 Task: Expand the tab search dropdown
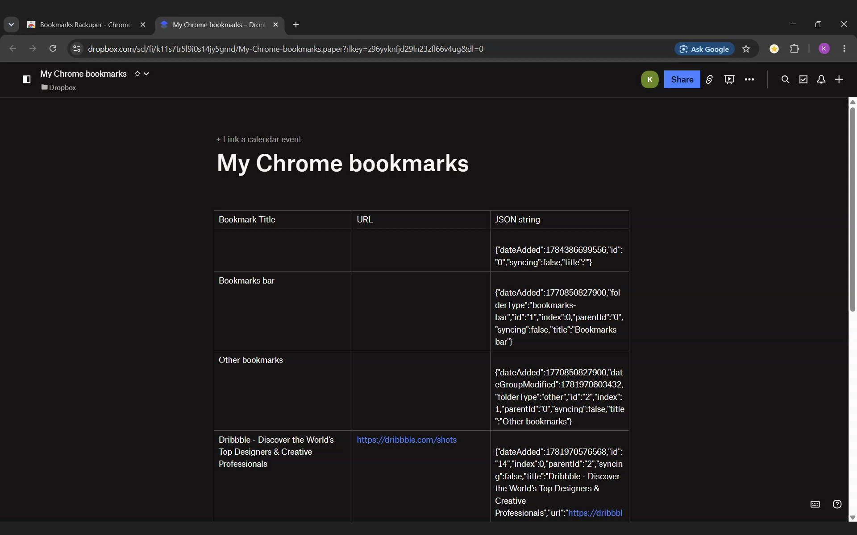(x=11, y=25)
